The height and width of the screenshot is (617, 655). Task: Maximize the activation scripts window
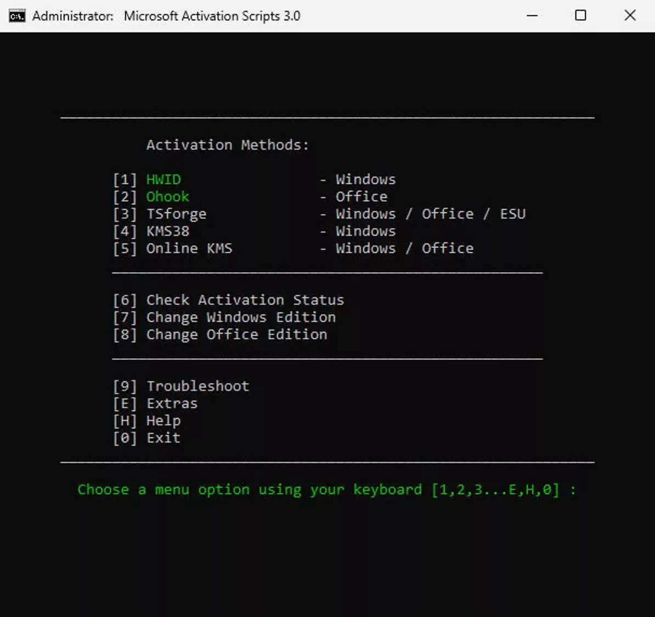580,15
